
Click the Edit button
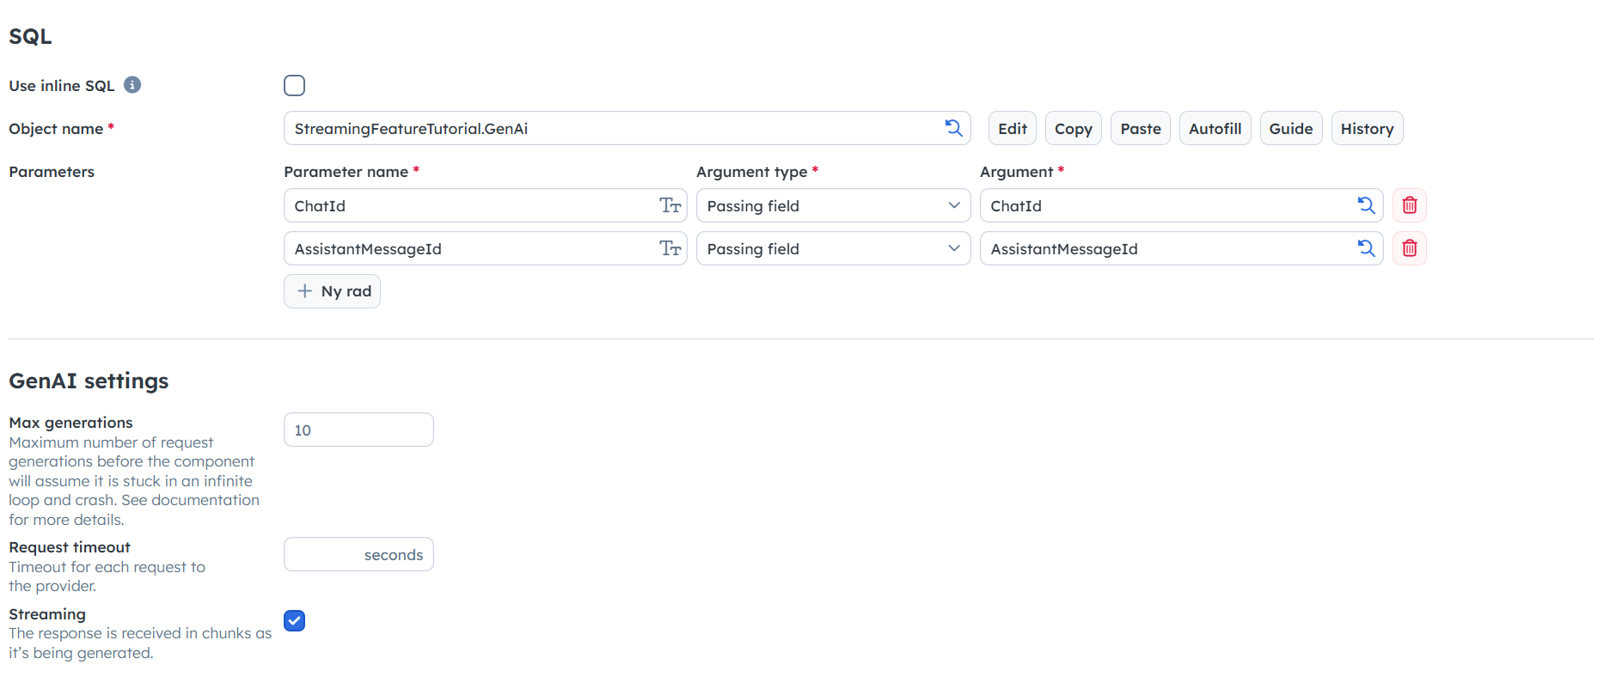[1013, 128]
